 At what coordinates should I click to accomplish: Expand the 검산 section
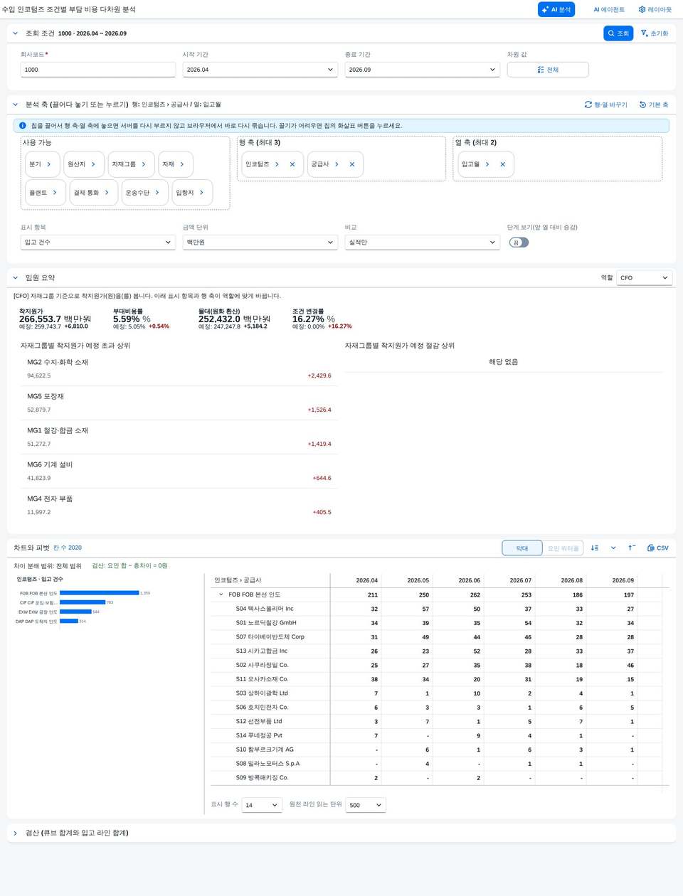tap(16, 833)
